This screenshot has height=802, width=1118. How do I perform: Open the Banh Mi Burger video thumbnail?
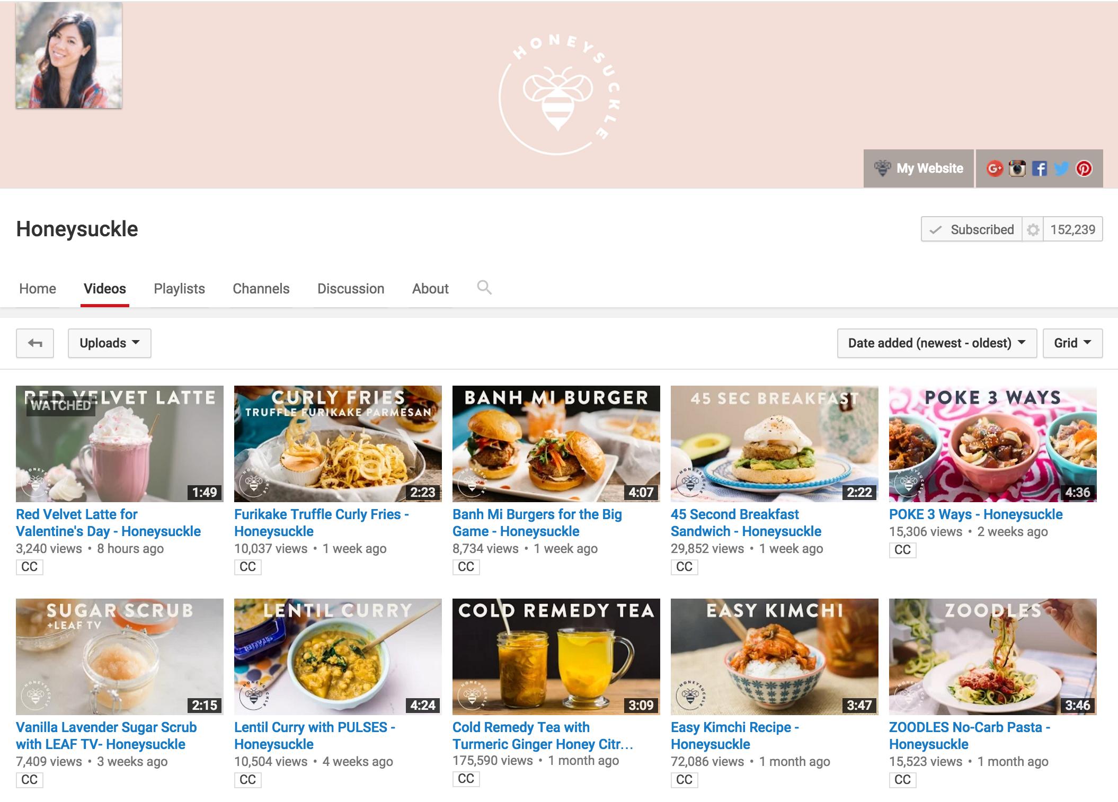pos(556,443)
